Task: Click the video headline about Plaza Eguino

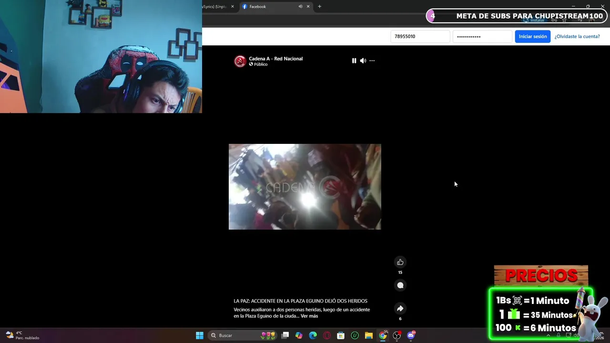Action: (x=300, y=301)
